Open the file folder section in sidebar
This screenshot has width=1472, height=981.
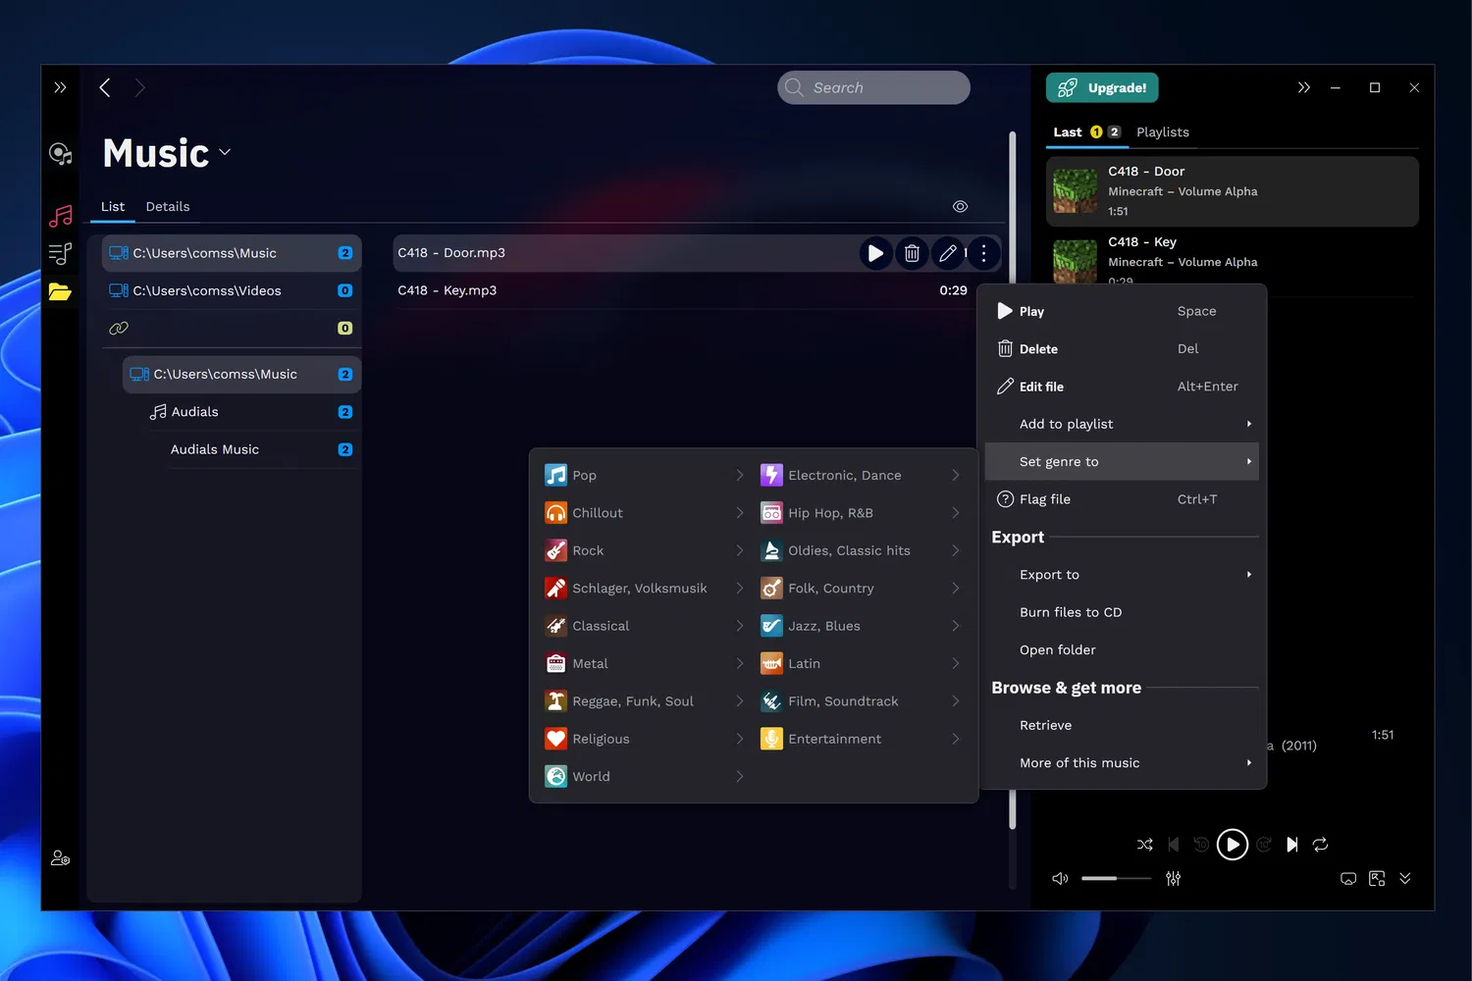tap(61, 291)
